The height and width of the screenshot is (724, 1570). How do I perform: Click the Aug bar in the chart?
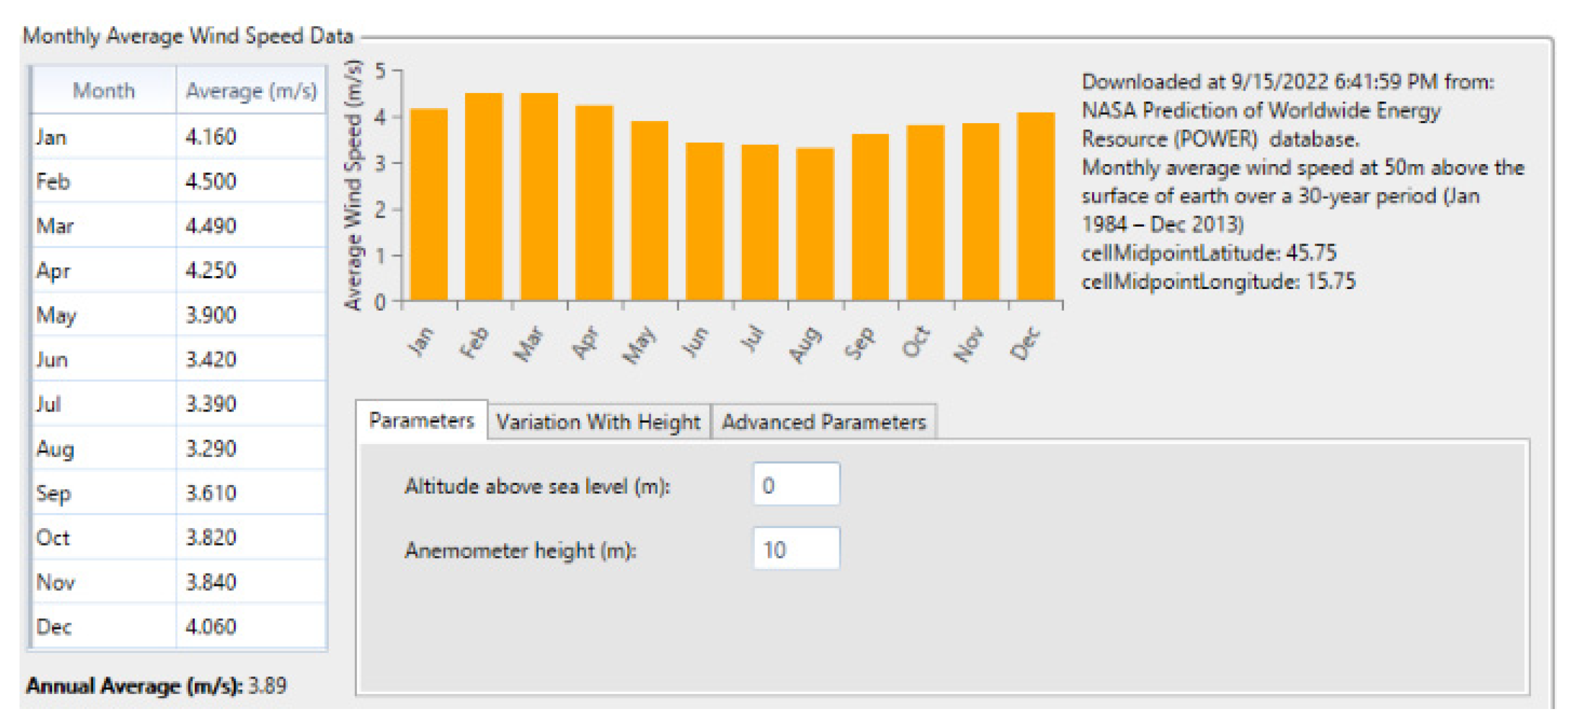[815, 225]
